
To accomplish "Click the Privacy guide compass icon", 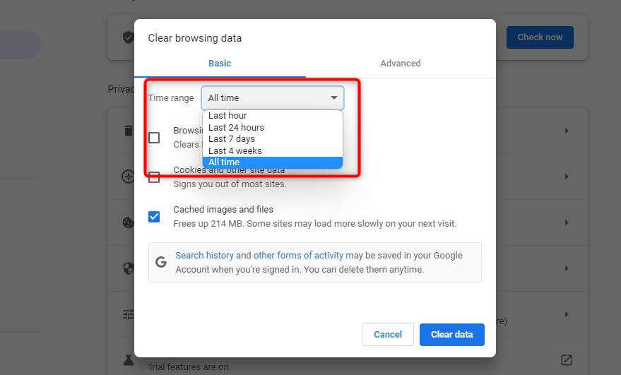I will 128,177.
